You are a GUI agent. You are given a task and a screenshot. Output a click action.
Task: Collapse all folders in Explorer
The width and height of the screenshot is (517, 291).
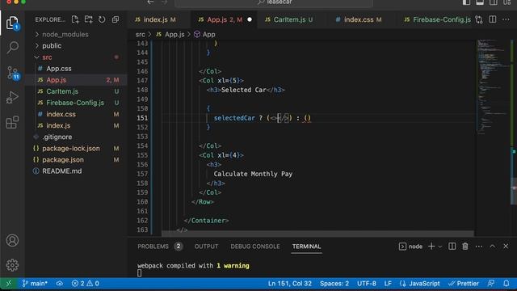116,19
